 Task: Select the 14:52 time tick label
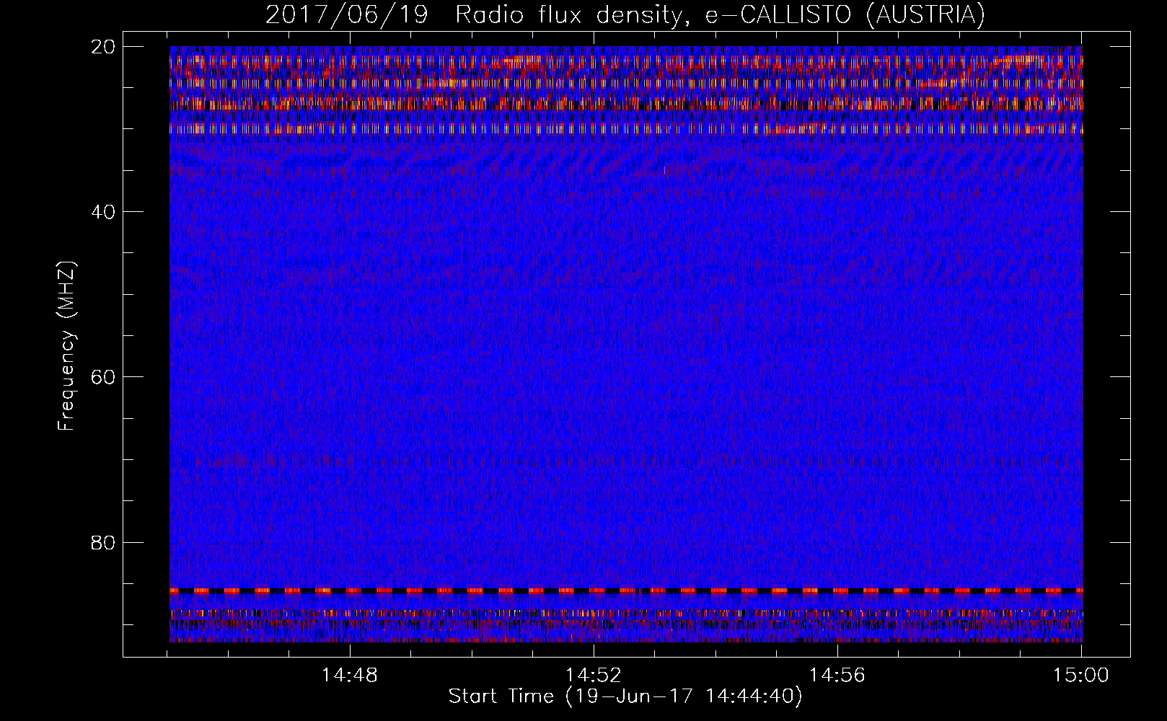coord(594,676)
